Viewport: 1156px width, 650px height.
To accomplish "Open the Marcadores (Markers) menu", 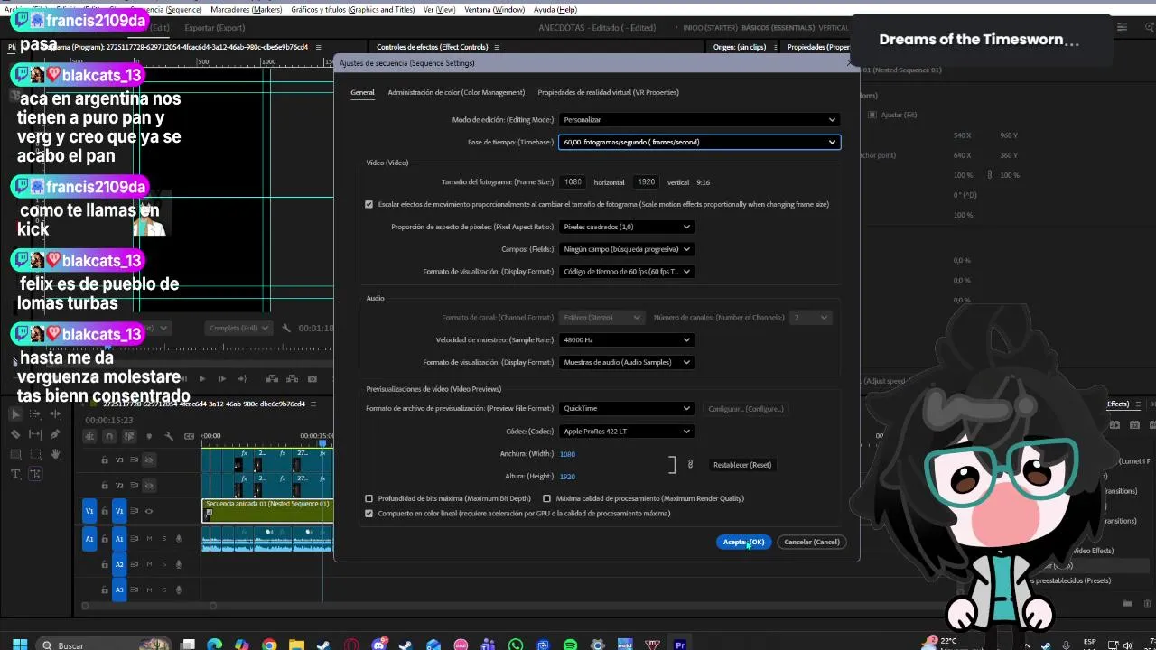I will [x=246, y=9].
